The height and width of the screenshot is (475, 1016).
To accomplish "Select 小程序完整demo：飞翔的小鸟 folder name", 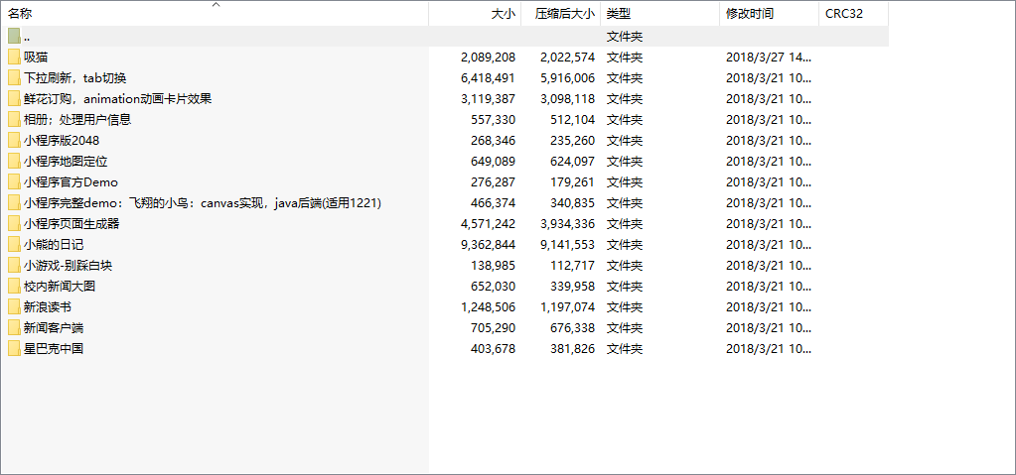I will click(203, 203).
